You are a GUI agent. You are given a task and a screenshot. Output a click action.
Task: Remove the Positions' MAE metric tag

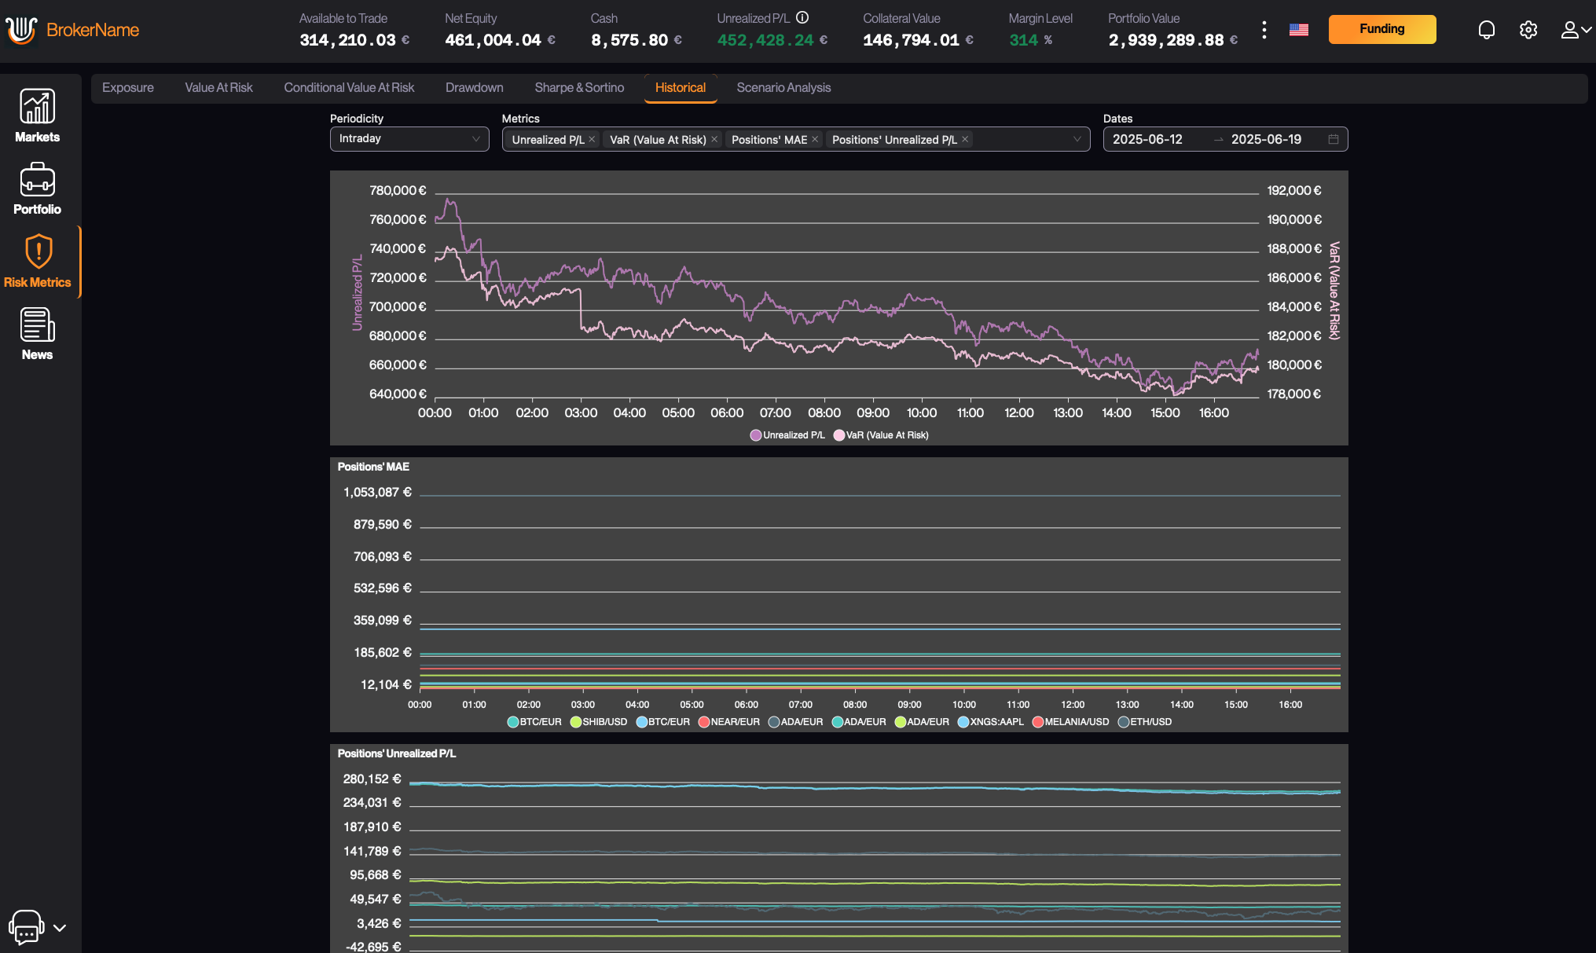pyautogui.click(x=815, y=139)
